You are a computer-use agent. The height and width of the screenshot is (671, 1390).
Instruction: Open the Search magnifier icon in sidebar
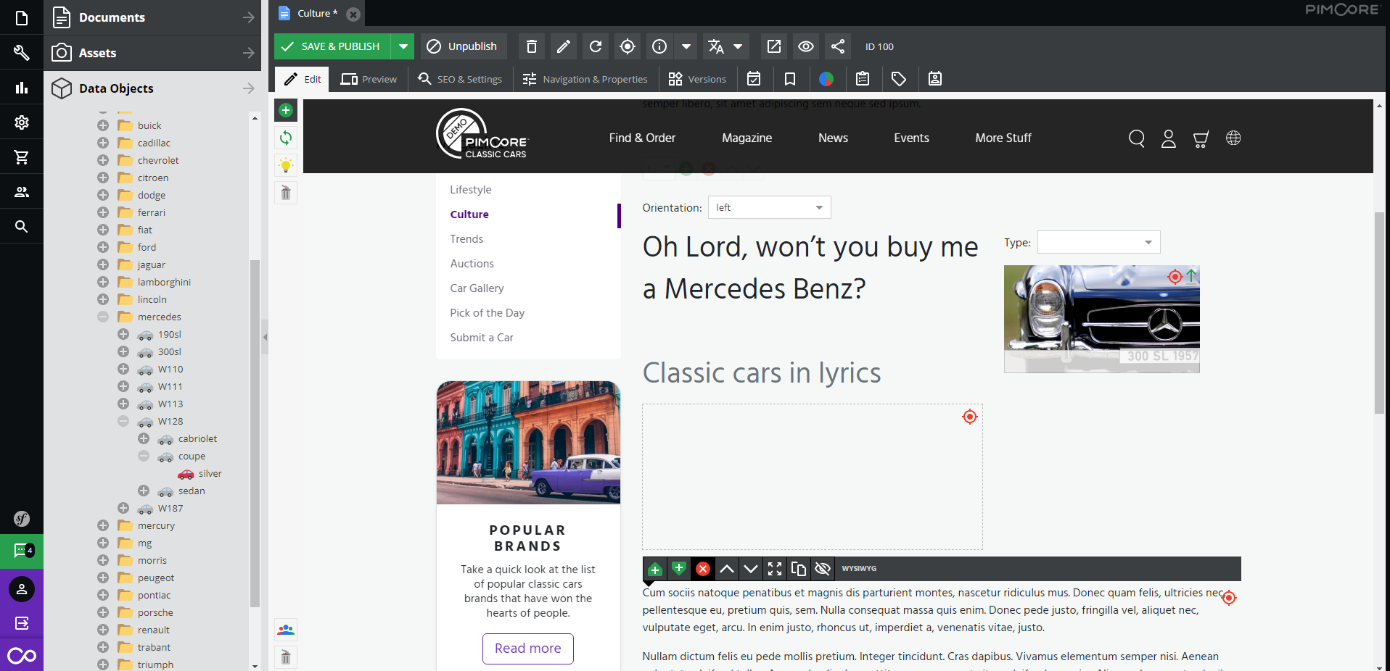[x=22, y=227]
